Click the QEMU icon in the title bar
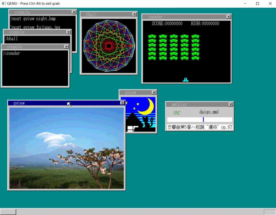 point(4,4)
